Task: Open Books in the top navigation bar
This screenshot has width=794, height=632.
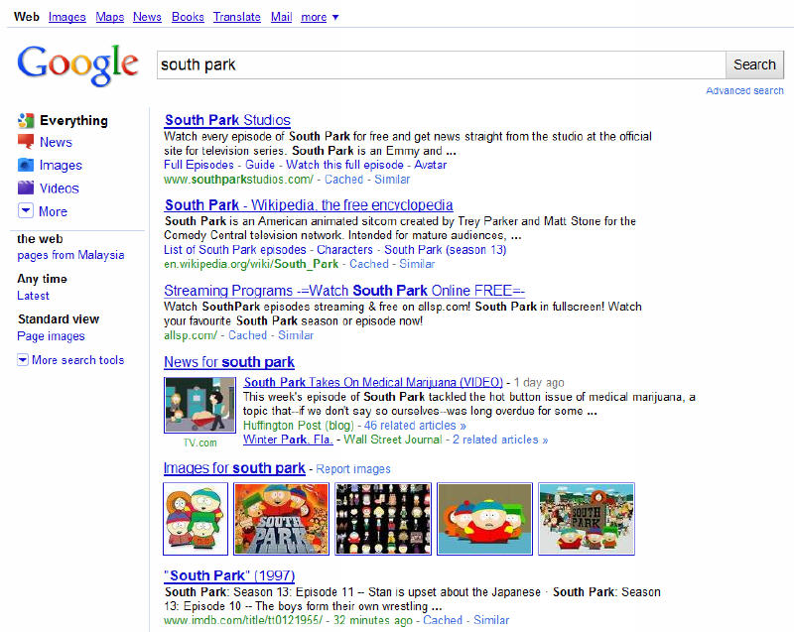Action: [x=188, y=17]
